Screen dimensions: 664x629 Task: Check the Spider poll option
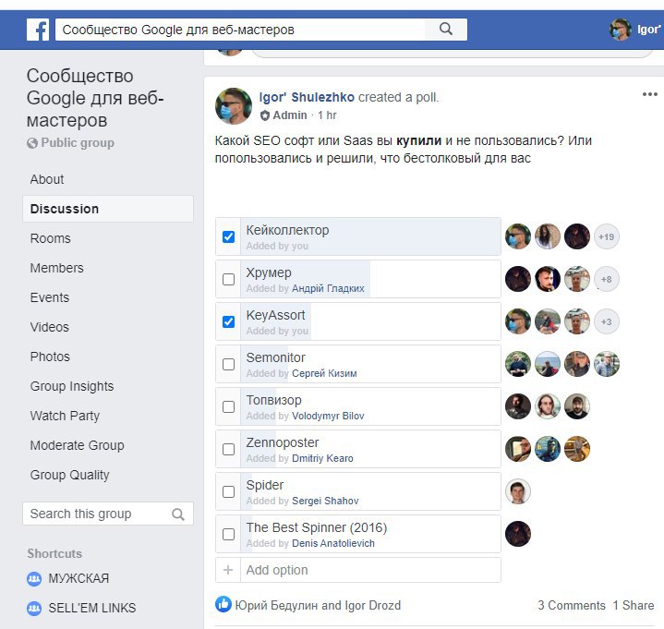[x=229, y=491]
